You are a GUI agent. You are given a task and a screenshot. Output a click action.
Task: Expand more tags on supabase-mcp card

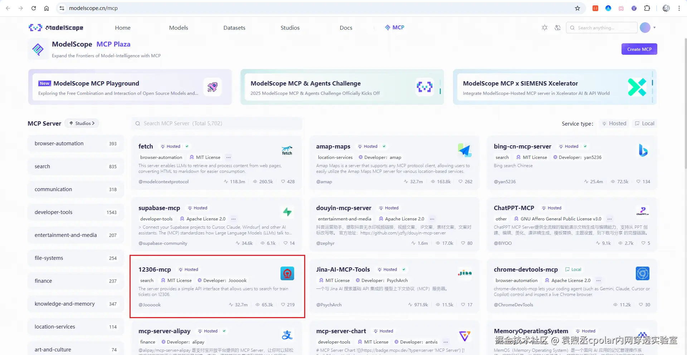[x=234, y=219]
